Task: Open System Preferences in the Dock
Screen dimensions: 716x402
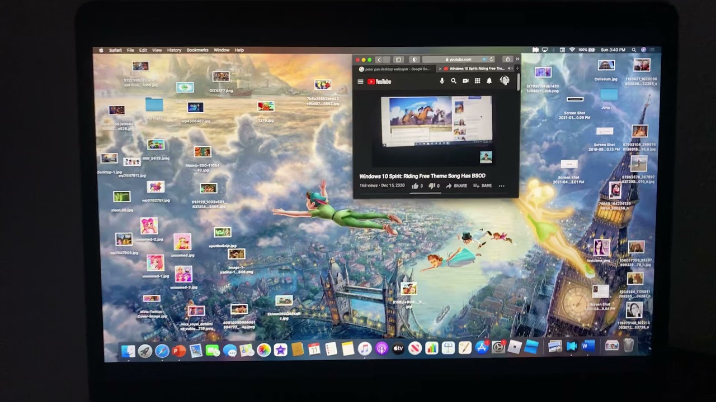Action: click(x=498, y=347)
